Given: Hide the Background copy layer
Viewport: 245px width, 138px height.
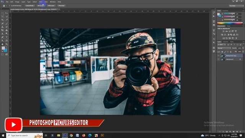Looking at the screenshot, I should point(219,56).
